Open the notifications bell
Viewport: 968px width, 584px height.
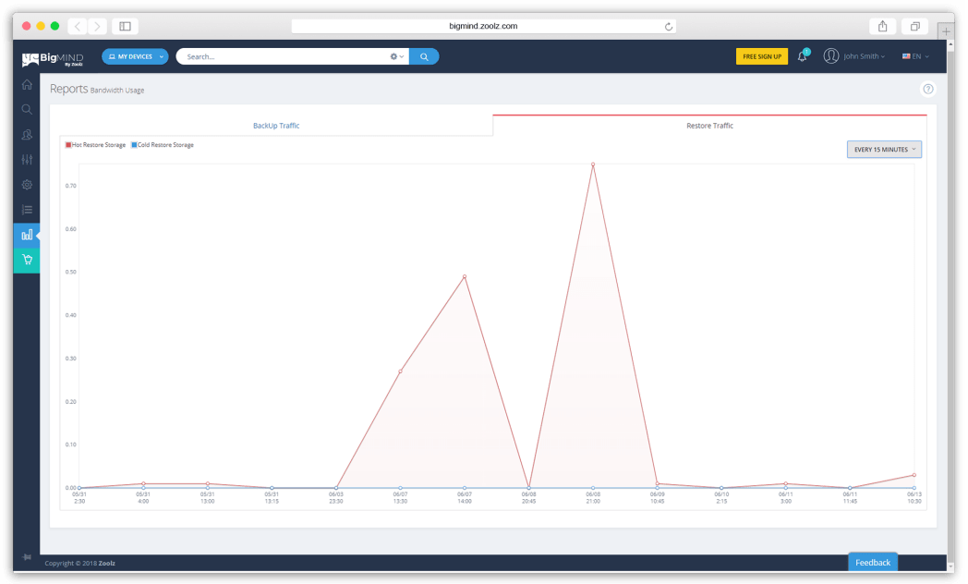tap(802, 56)
